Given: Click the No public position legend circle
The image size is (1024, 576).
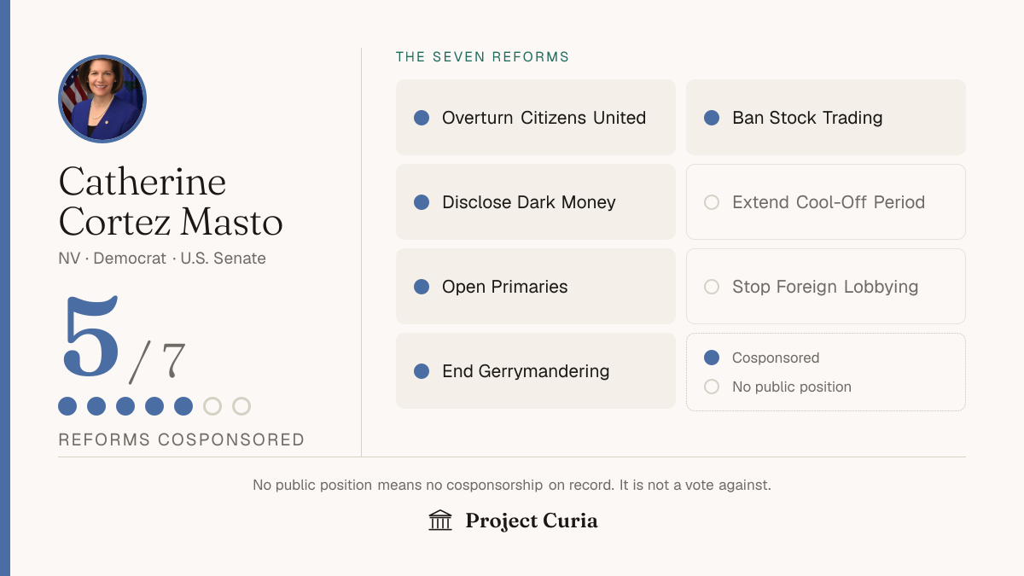Looking at the screenshot, I should pos(712,387).
